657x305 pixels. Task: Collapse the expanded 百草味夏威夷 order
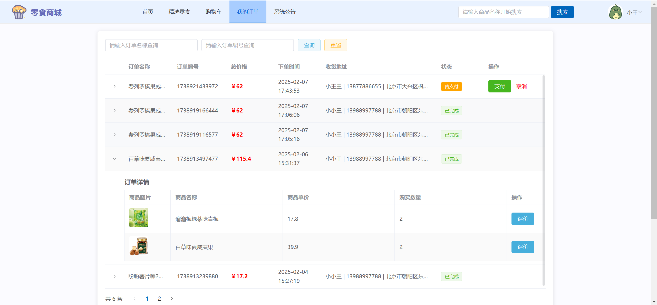[114, 159]
